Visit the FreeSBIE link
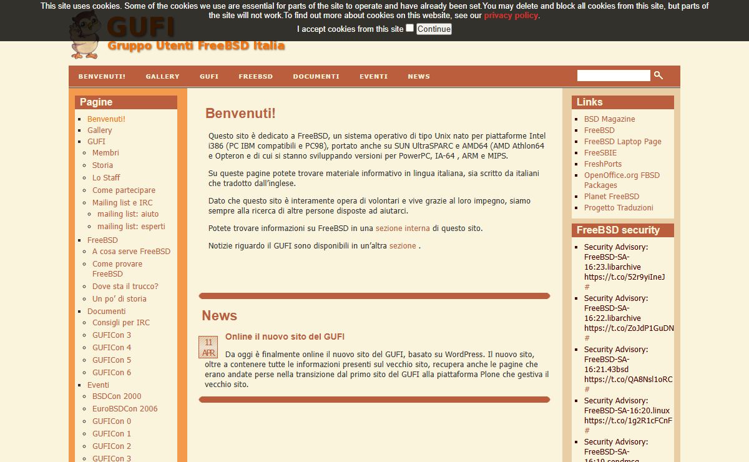 (x=600, y=153)
